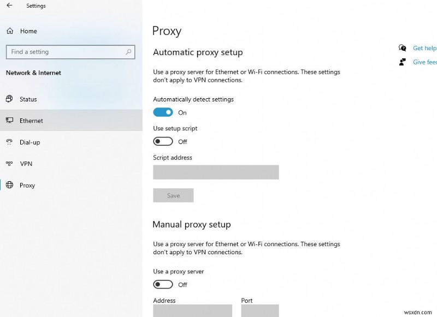Click the Give feedback icon
Viewport: 437px width, 317px height.
pyautogui.click(x=401, y=62)
